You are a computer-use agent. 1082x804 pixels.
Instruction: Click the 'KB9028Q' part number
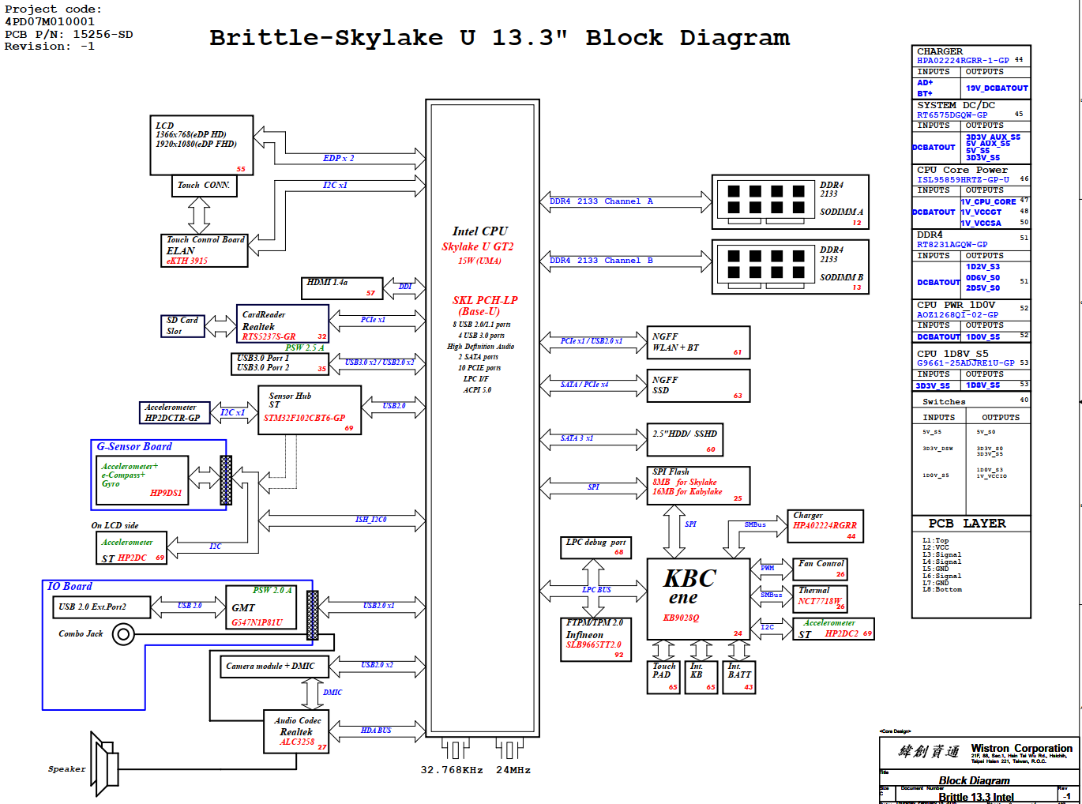pyautogui.click(x=681, y=618)
